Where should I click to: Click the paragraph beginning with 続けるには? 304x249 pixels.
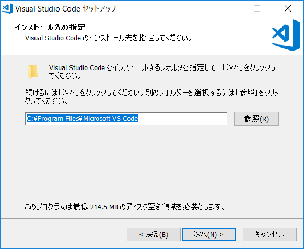click(x=152, y=97)
